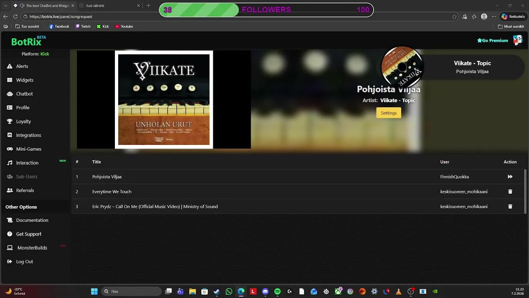This screenshot has height=298, width=529.
Task: Open Steam from the taskbar
Action: click(x=217, y=291)
